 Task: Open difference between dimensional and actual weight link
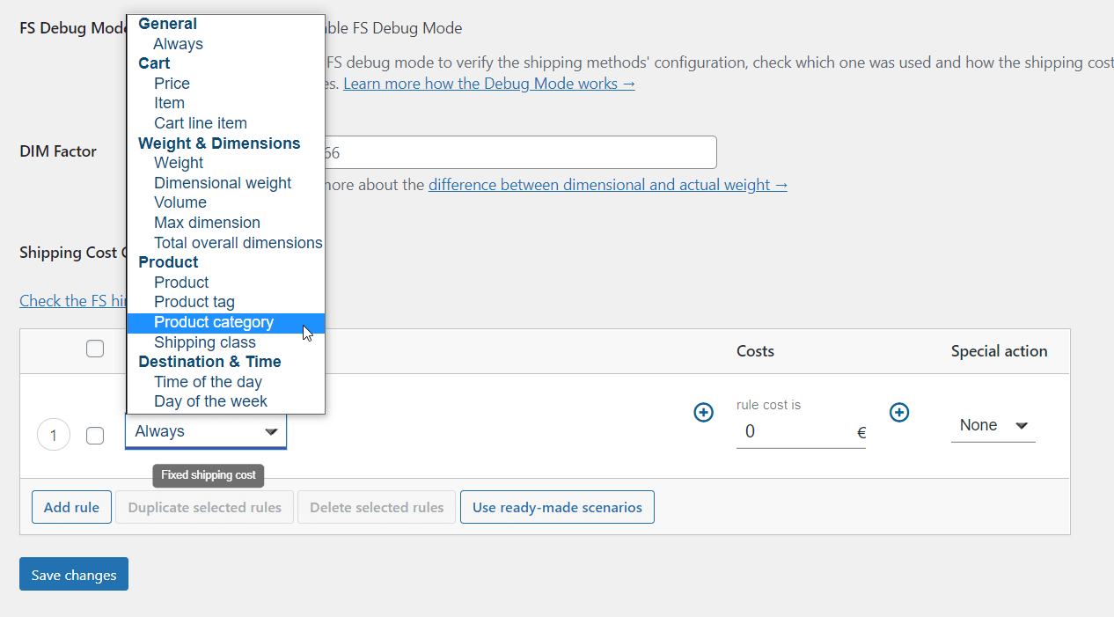click(x=608, y=185)
